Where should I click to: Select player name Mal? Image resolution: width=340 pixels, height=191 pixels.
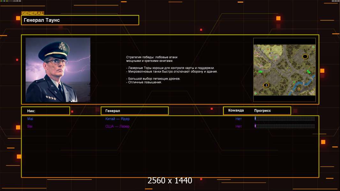tap(30, 119)
